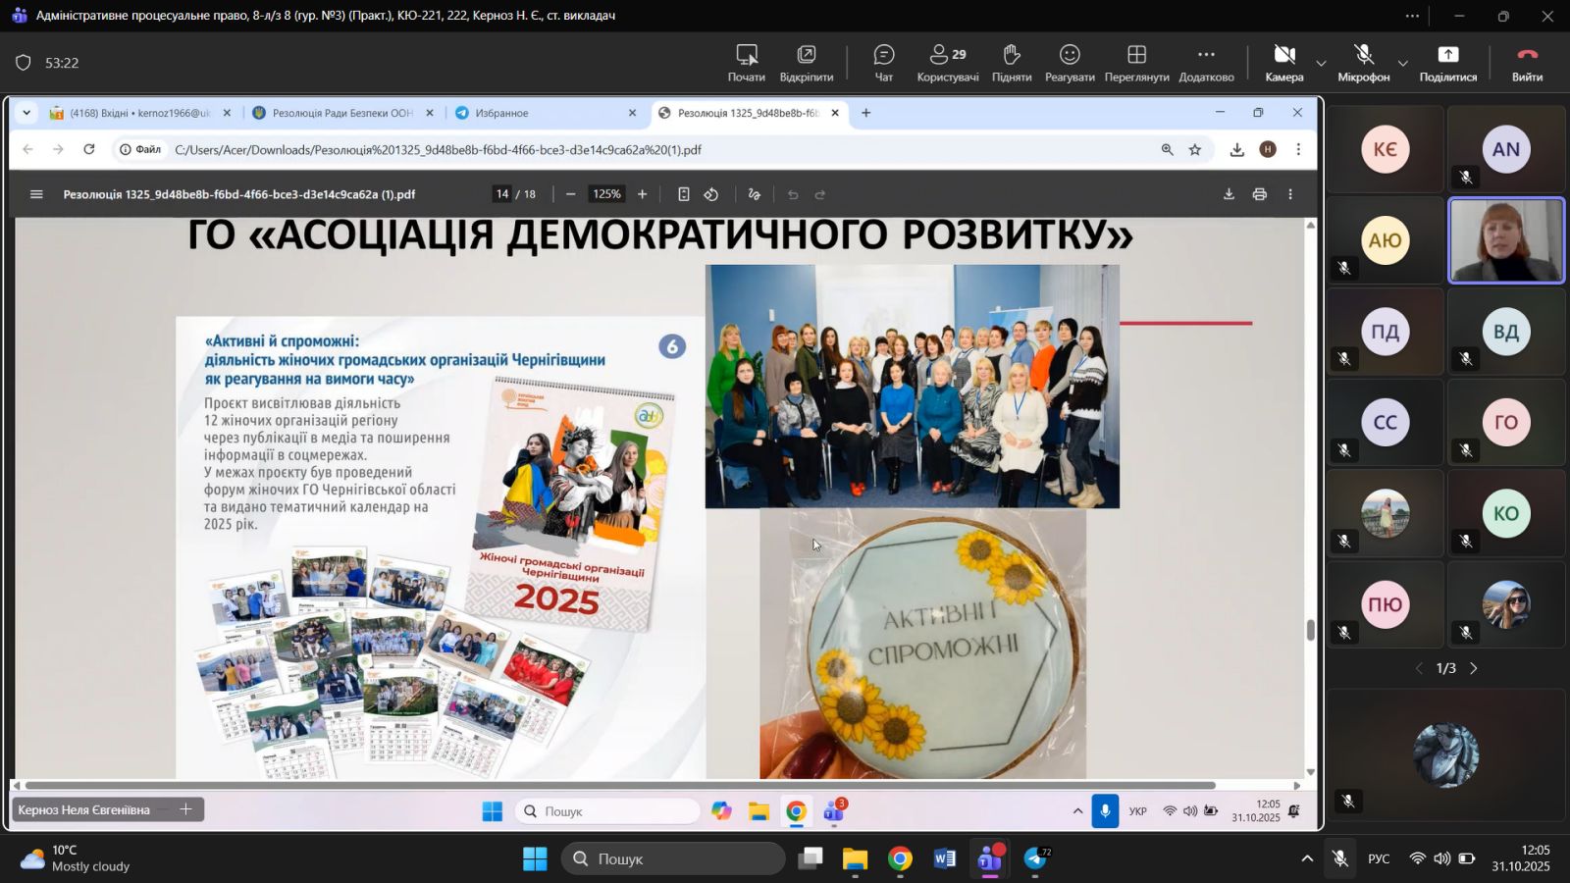Open the Переглянути view layout options
This screenshot has height=883, width=1570.
click(1136, 62)
